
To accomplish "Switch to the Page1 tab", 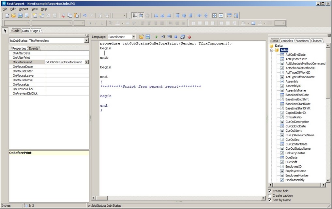I will pos(36,31).
